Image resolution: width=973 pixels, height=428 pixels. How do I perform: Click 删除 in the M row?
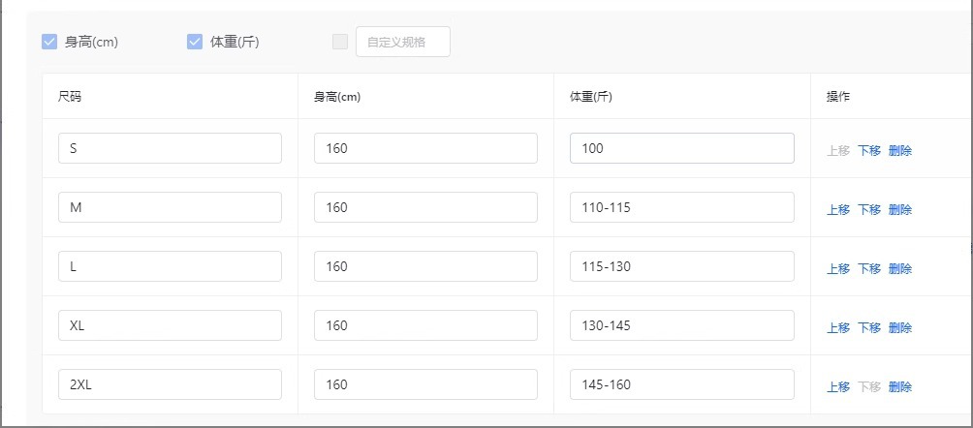pos(899,210)
